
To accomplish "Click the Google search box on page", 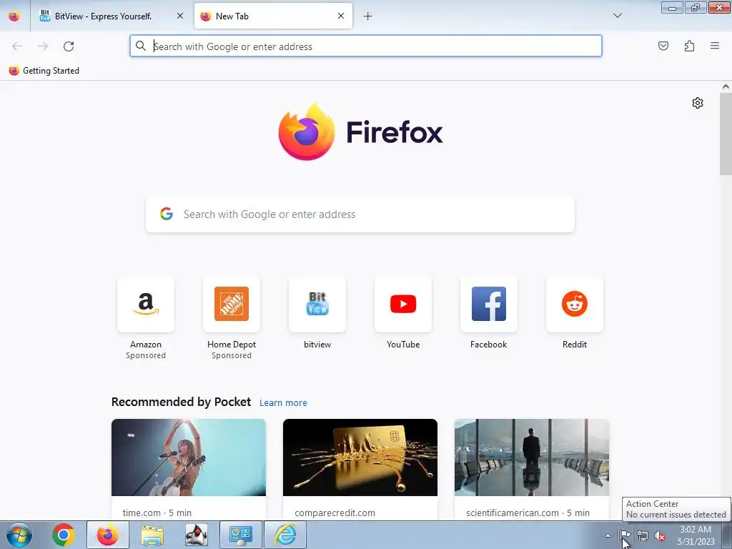I will point(360,214).
